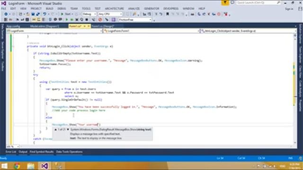This screenshot has height=170, width=303.
Task: Open the active tab list dropdown arrow
Action: coord(295,26)
